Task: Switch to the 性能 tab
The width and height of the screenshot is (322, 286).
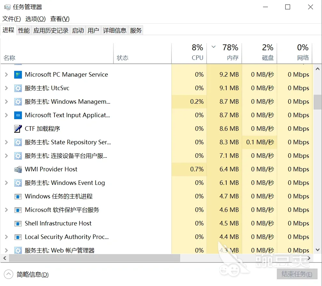Action: pos(24,30)
